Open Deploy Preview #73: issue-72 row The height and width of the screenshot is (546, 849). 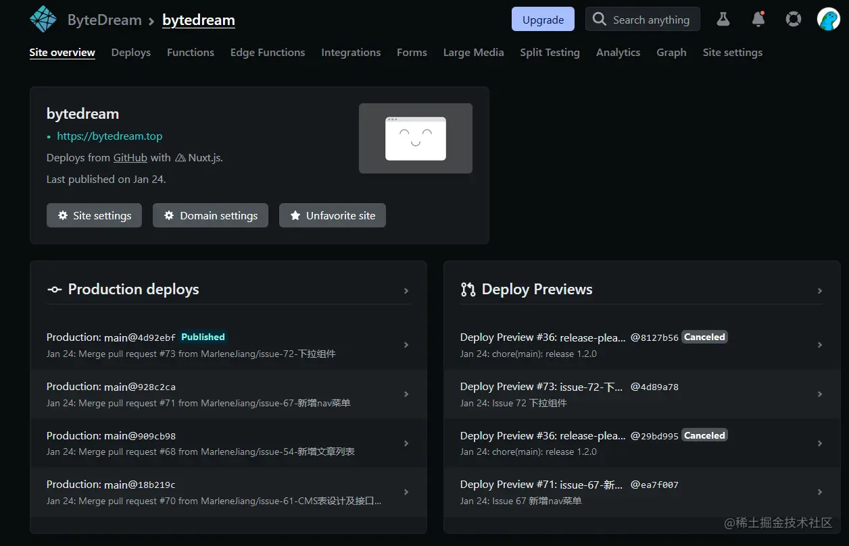(642, 394)
